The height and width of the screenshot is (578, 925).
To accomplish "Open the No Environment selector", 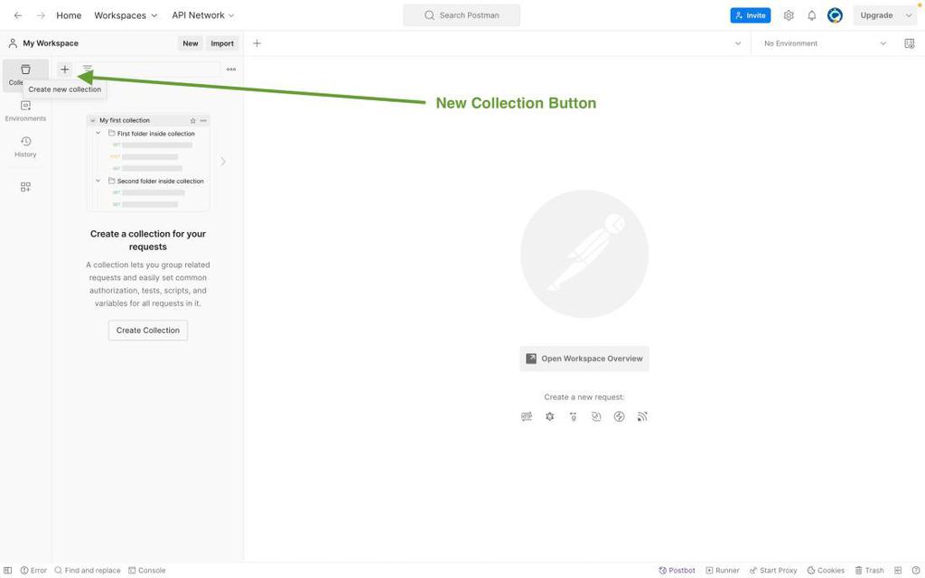I will pos(825,43).
